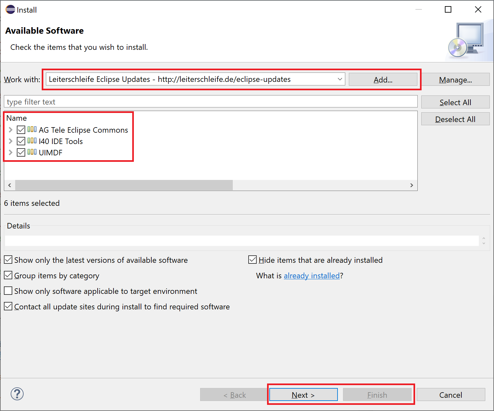
Task: Click the scroll right arrow of software list
Action: coord(412,185)
